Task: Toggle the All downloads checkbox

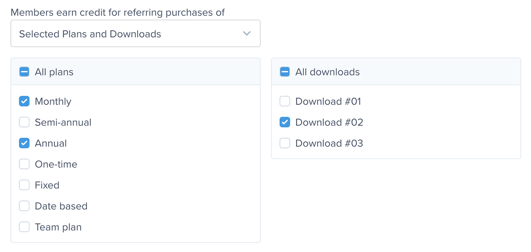Action: [x=285, y=72]
